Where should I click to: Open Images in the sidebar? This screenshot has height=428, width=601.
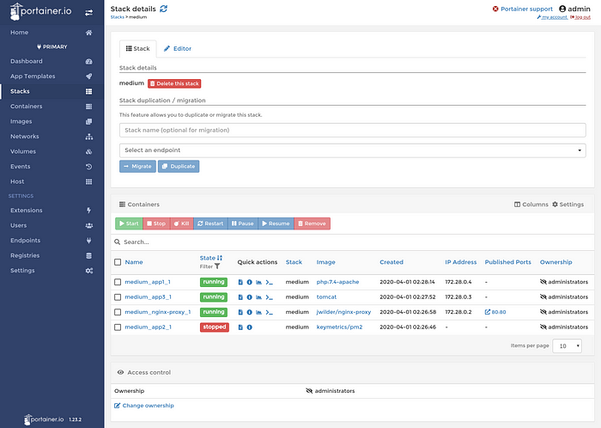click(52, 121)
